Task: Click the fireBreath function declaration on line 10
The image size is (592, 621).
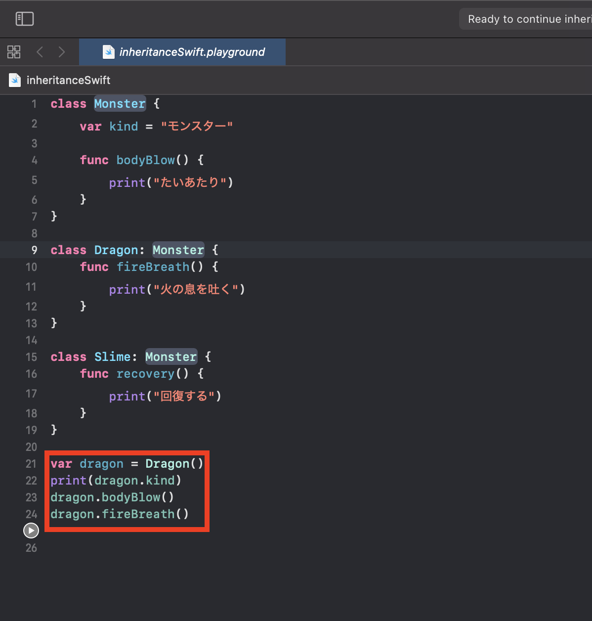Action: click(153, 267)
